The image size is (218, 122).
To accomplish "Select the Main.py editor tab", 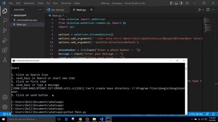I will pyautogui.click(x=81, y=10).
